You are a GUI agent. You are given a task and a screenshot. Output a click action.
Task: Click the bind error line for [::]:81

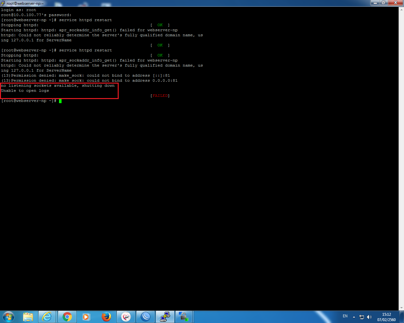pos(86,75)
